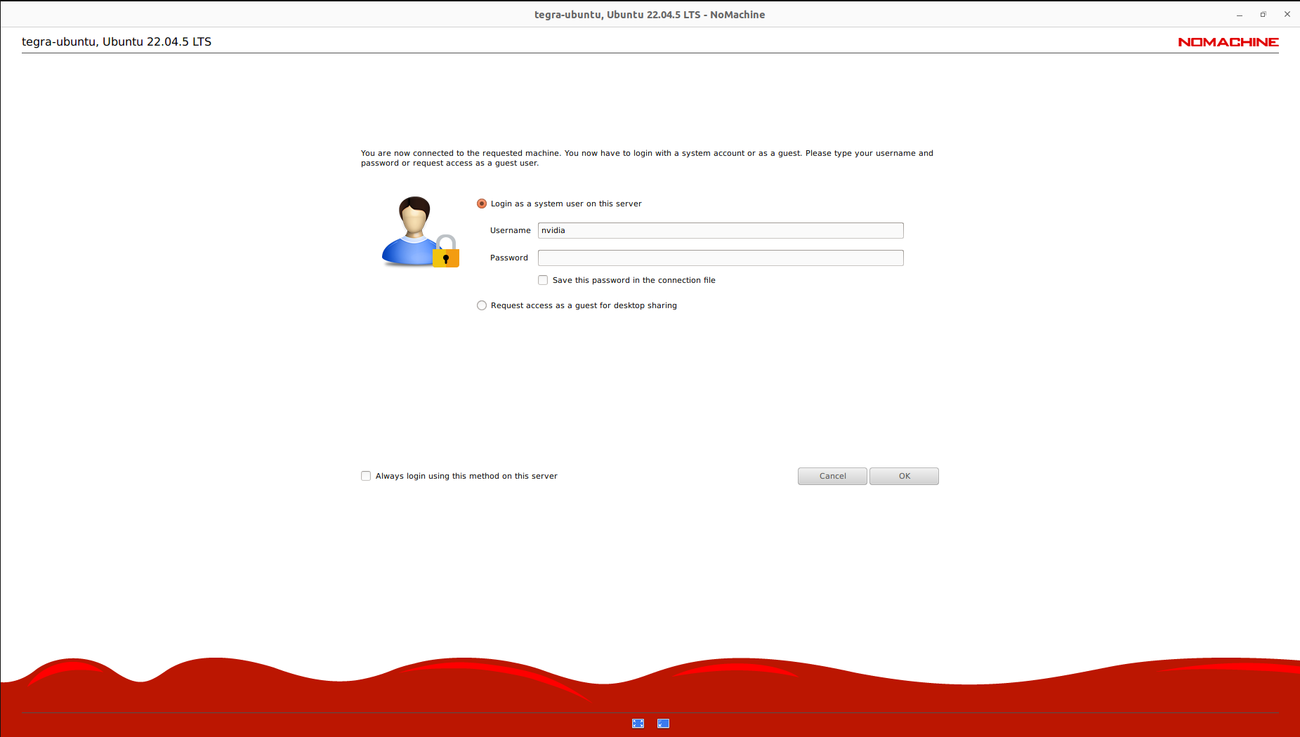
Task: Focus the Username field containing nvidia
Action: click(720, 230)
